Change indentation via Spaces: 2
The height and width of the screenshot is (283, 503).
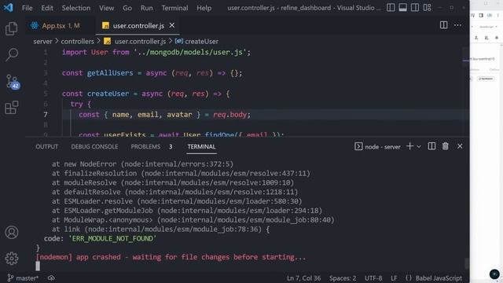[343, 278]
